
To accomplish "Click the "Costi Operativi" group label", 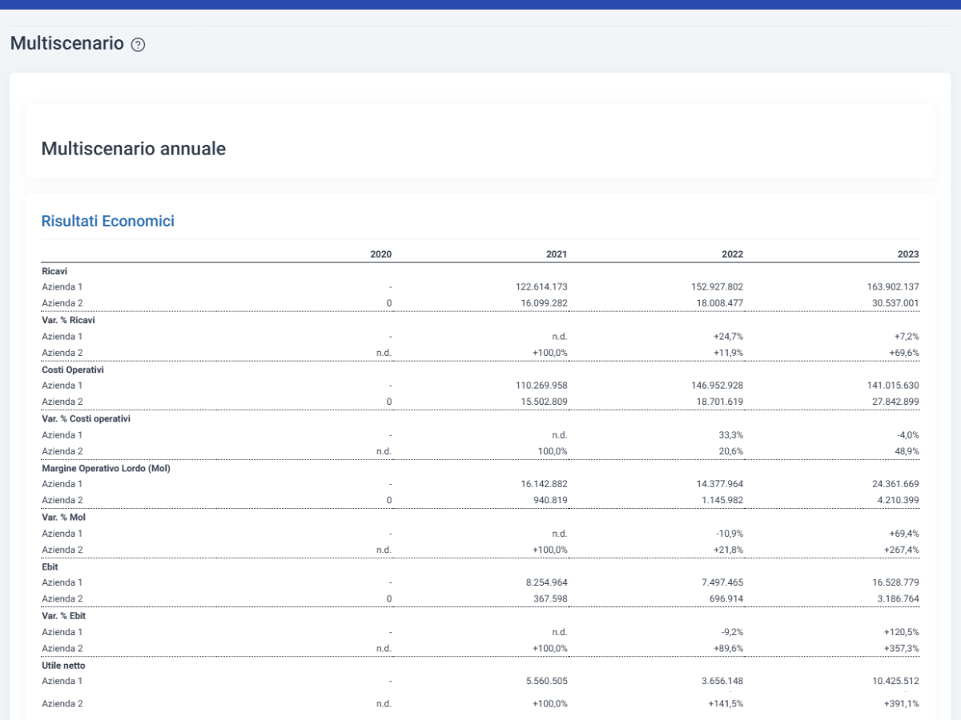I will (x=73, y=370).
